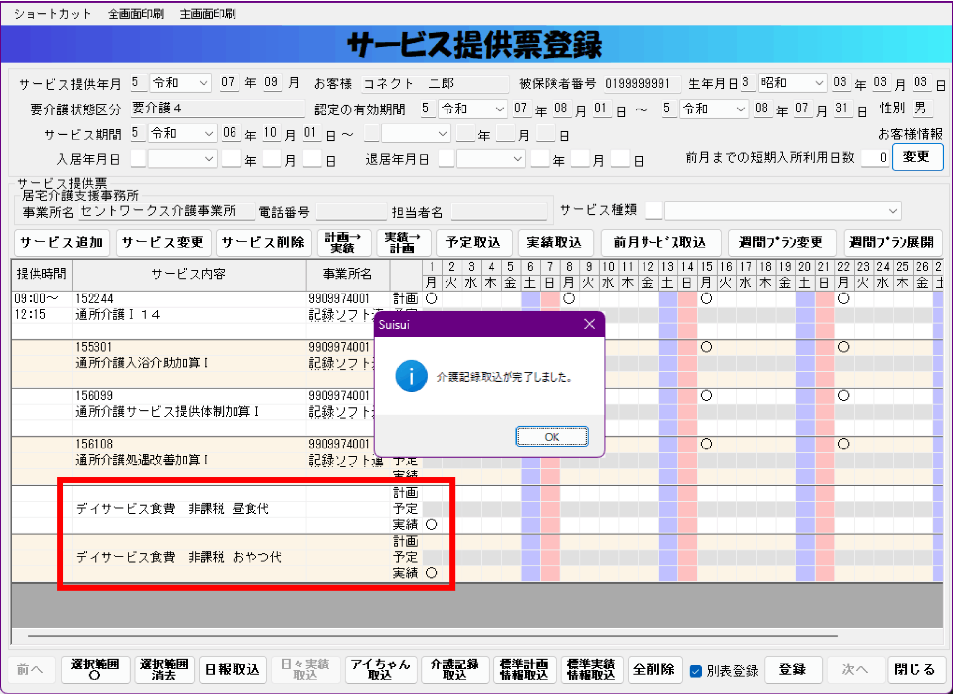Toggle the 別表登録 checkbox
This screenshot has width=953, height=695.
pos(696,671)
